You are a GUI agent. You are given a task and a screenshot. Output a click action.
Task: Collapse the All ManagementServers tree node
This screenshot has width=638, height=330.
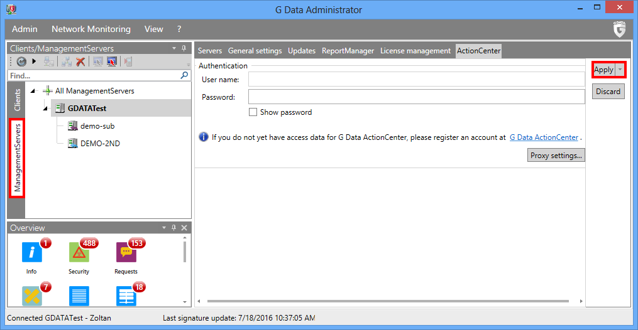point(33,91)
